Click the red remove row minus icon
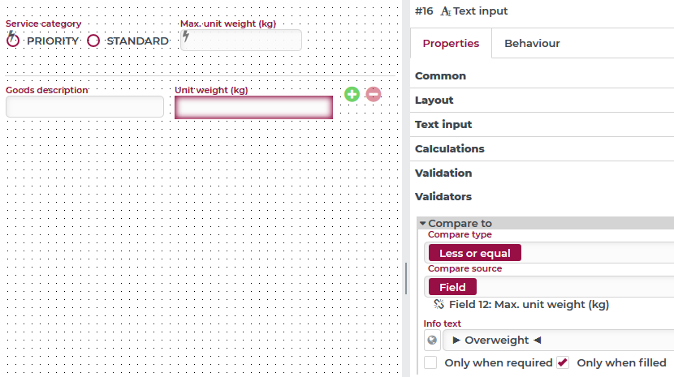The height and width of the screenshot is (377, 674). 373,94
